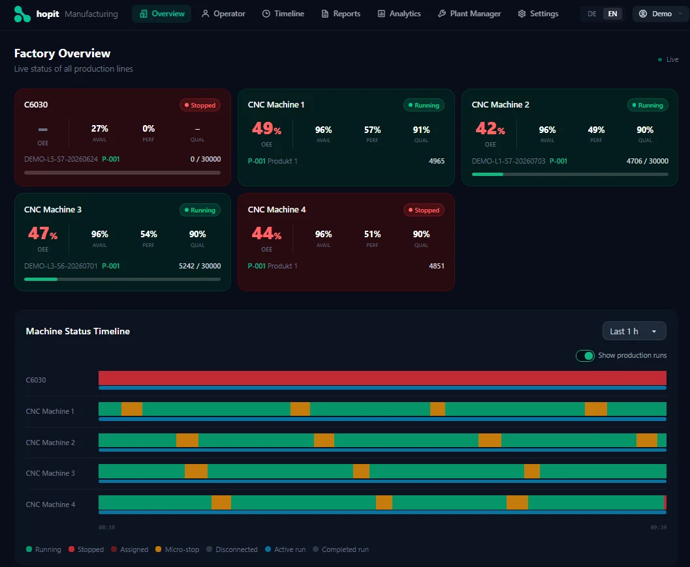Click CNC Machine 1 count 4965

tap(437, 161)
